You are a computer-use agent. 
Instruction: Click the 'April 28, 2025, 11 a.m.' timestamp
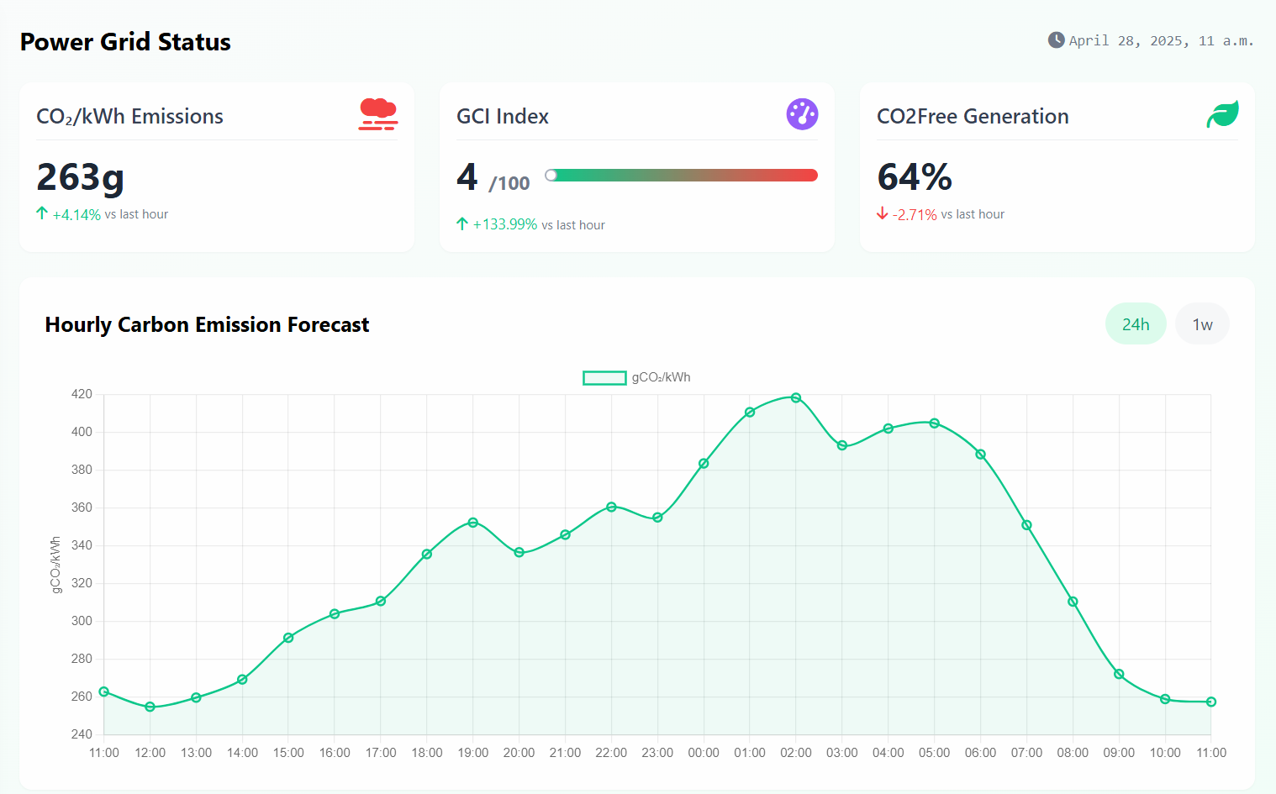pyautogui.click(x=1161, y=40)
